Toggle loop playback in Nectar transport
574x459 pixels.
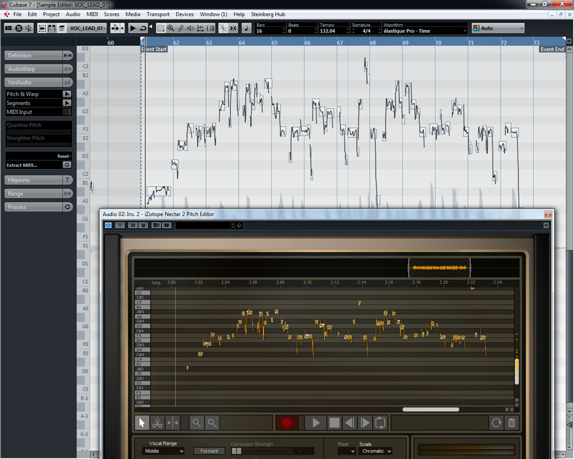pos(381,423)
